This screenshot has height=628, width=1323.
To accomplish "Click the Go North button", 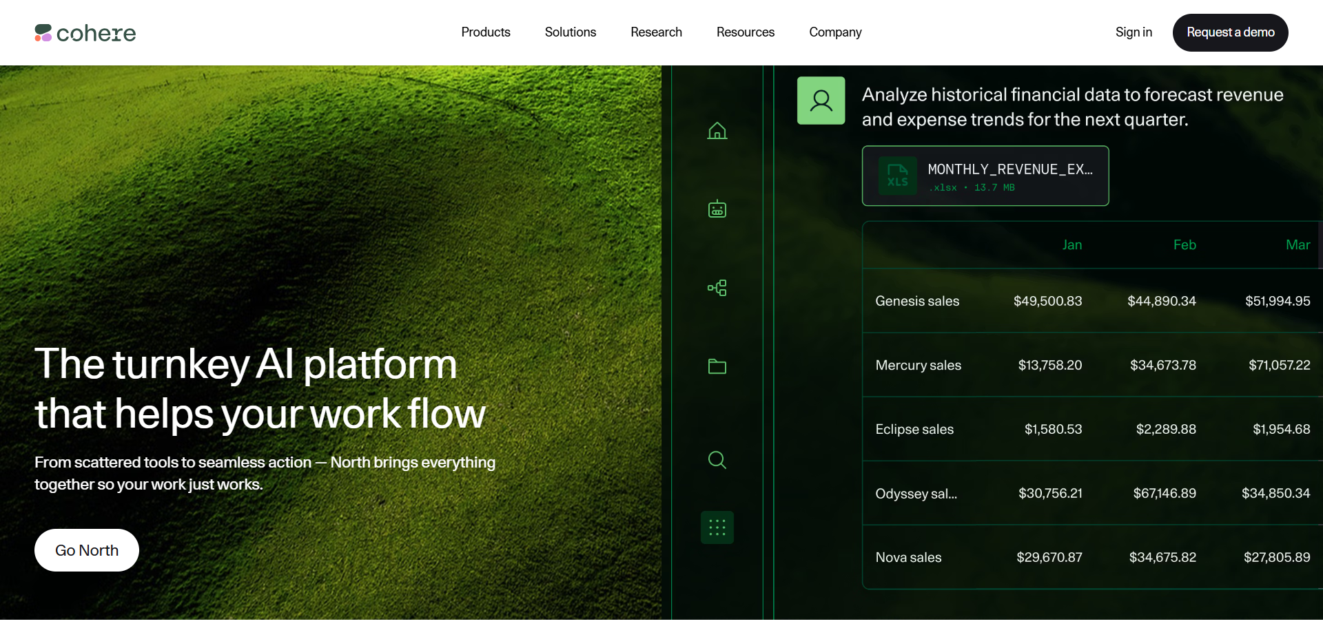I will 87,550.
